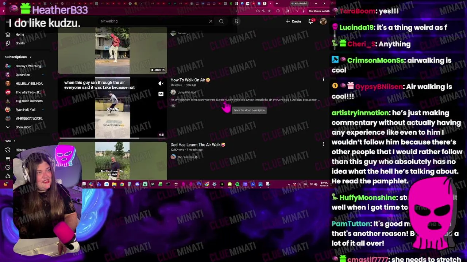This screenshot has width=467, height=262.
Task: Select Home in the sidebar menu
Action: point(20,35)
